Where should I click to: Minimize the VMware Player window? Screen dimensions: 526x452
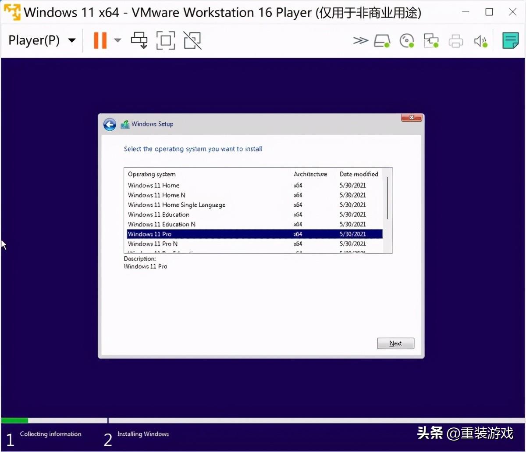point(466,12)
